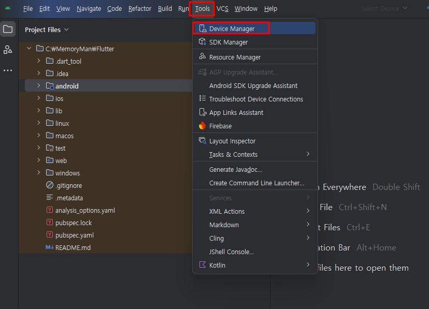This screenshot has width=429, height=309.
Task: Open the Resource Manager sidebar icon
Action: [x=8, y=50]
